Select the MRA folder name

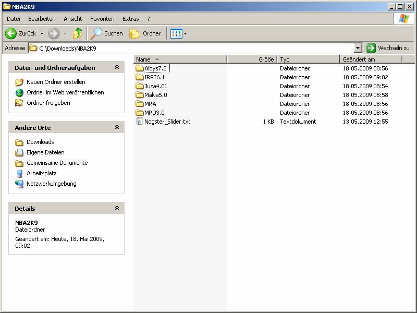150,104
